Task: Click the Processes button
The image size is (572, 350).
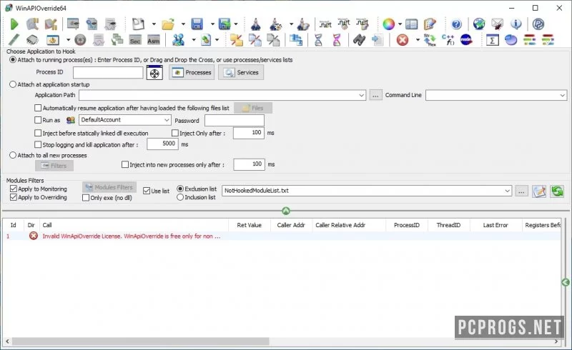Action: tap(192, 72)
